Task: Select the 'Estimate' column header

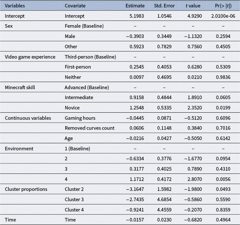Action: point(135,6)
